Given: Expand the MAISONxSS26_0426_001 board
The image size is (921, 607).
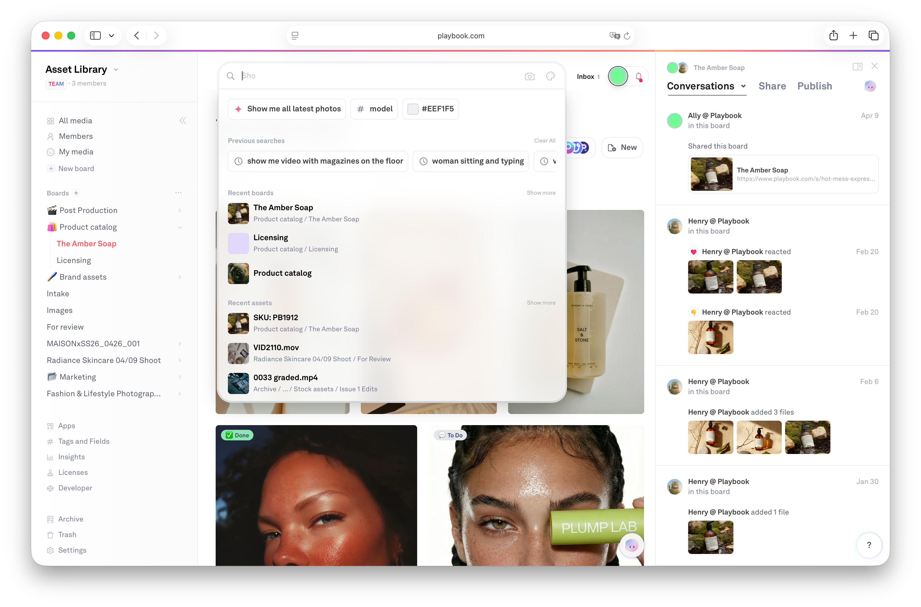Looking at the screenshot, I should [180, 344].
